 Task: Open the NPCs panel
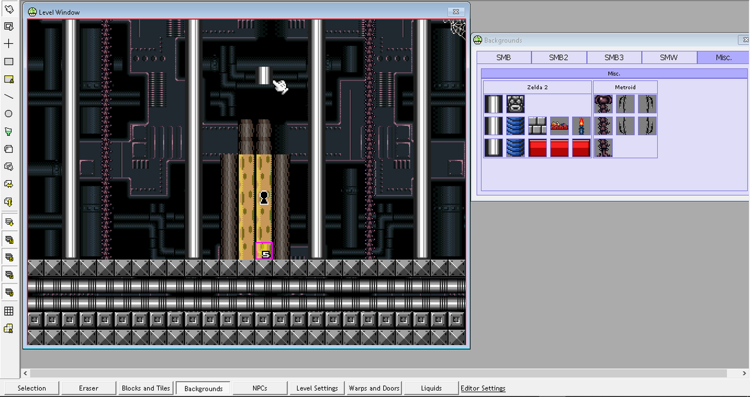coord(260,388)
